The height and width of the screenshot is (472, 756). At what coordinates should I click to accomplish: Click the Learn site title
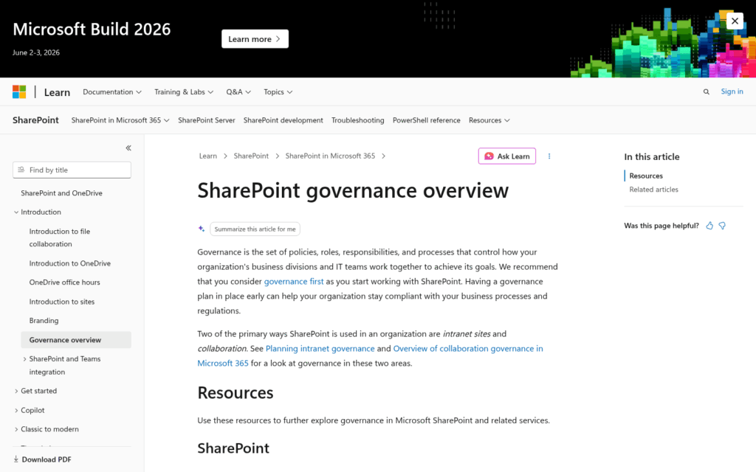pos(57,92)
